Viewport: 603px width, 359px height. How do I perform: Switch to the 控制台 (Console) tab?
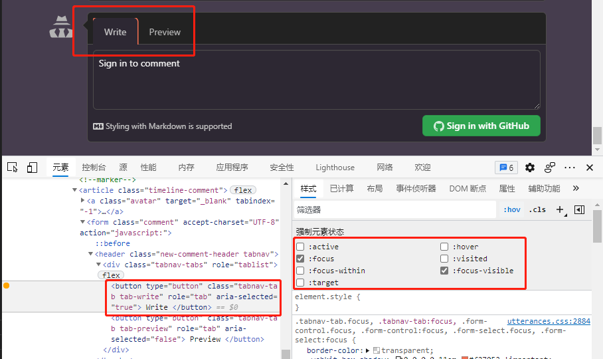click(x=94, y=168)
